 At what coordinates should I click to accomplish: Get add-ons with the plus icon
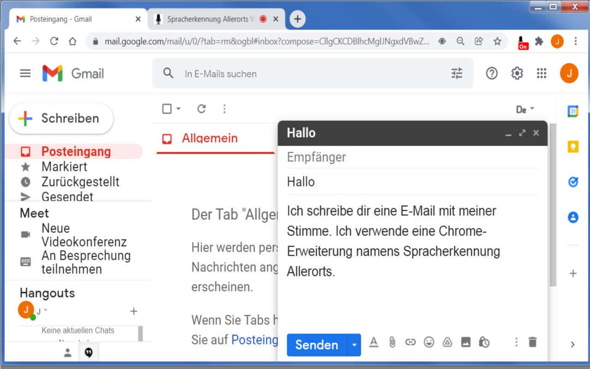click(573, 274)
